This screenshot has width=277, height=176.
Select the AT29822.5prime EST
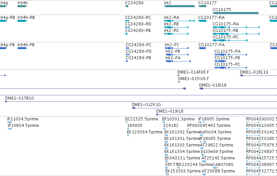[201, 149]
